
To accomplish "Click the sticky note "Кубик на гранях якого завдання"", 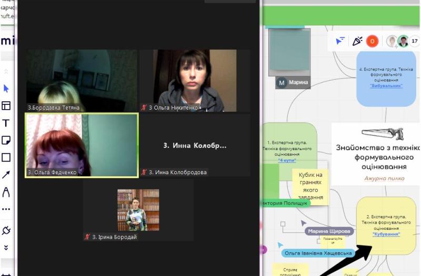I will (x=310, y=186).
